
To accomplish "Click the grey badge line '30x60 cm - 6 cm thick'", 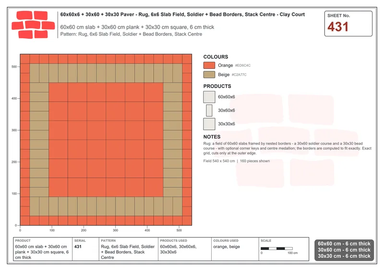I will 344,250.
